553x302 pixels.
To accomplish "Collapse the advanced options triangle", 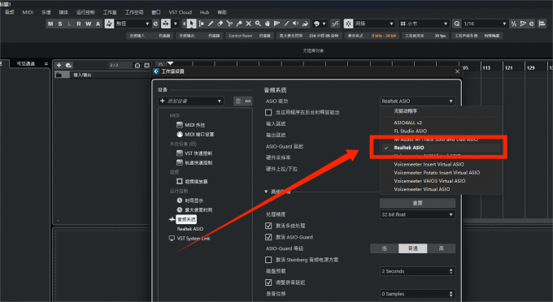I will pyautogui.click(x=266, y=192).
